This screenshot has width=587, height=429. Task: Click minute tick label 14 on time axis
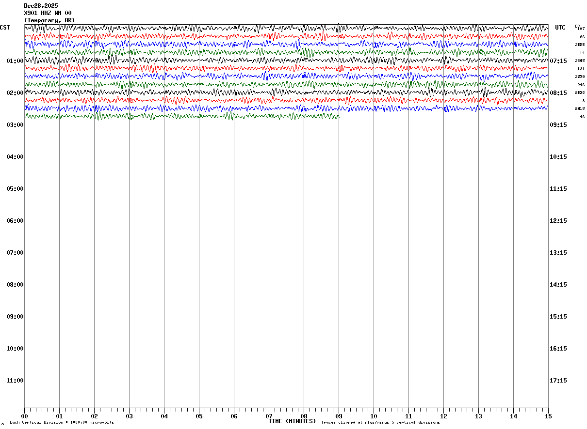pyautogui.click(x=513, y=416)
